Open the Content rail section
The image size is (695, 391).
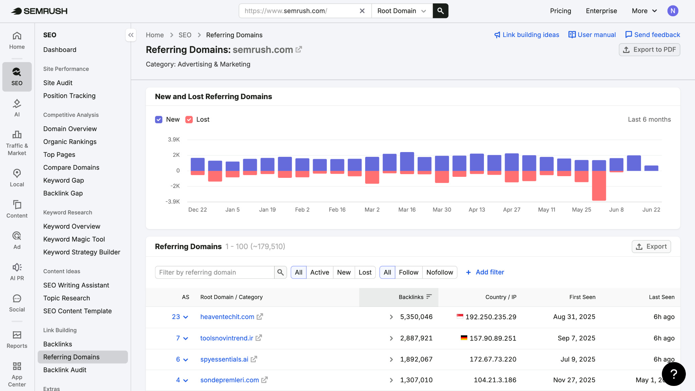17,209
